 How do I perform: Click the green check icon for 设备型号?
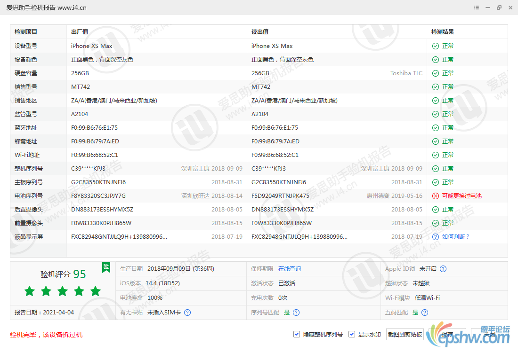436,46
